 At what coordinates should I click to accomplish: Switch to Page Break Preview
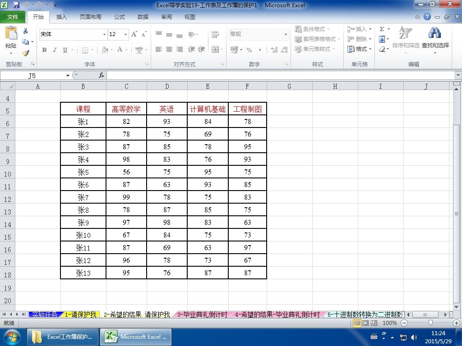tap(374, 323)
